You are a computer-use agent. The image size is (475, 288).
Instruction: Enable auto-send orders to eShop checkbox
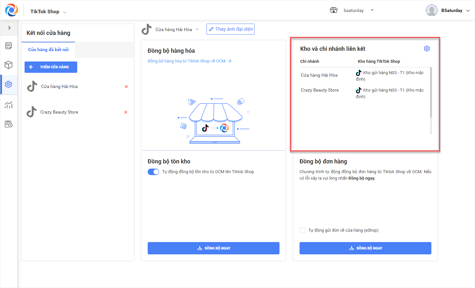click(x=302, y=230)
